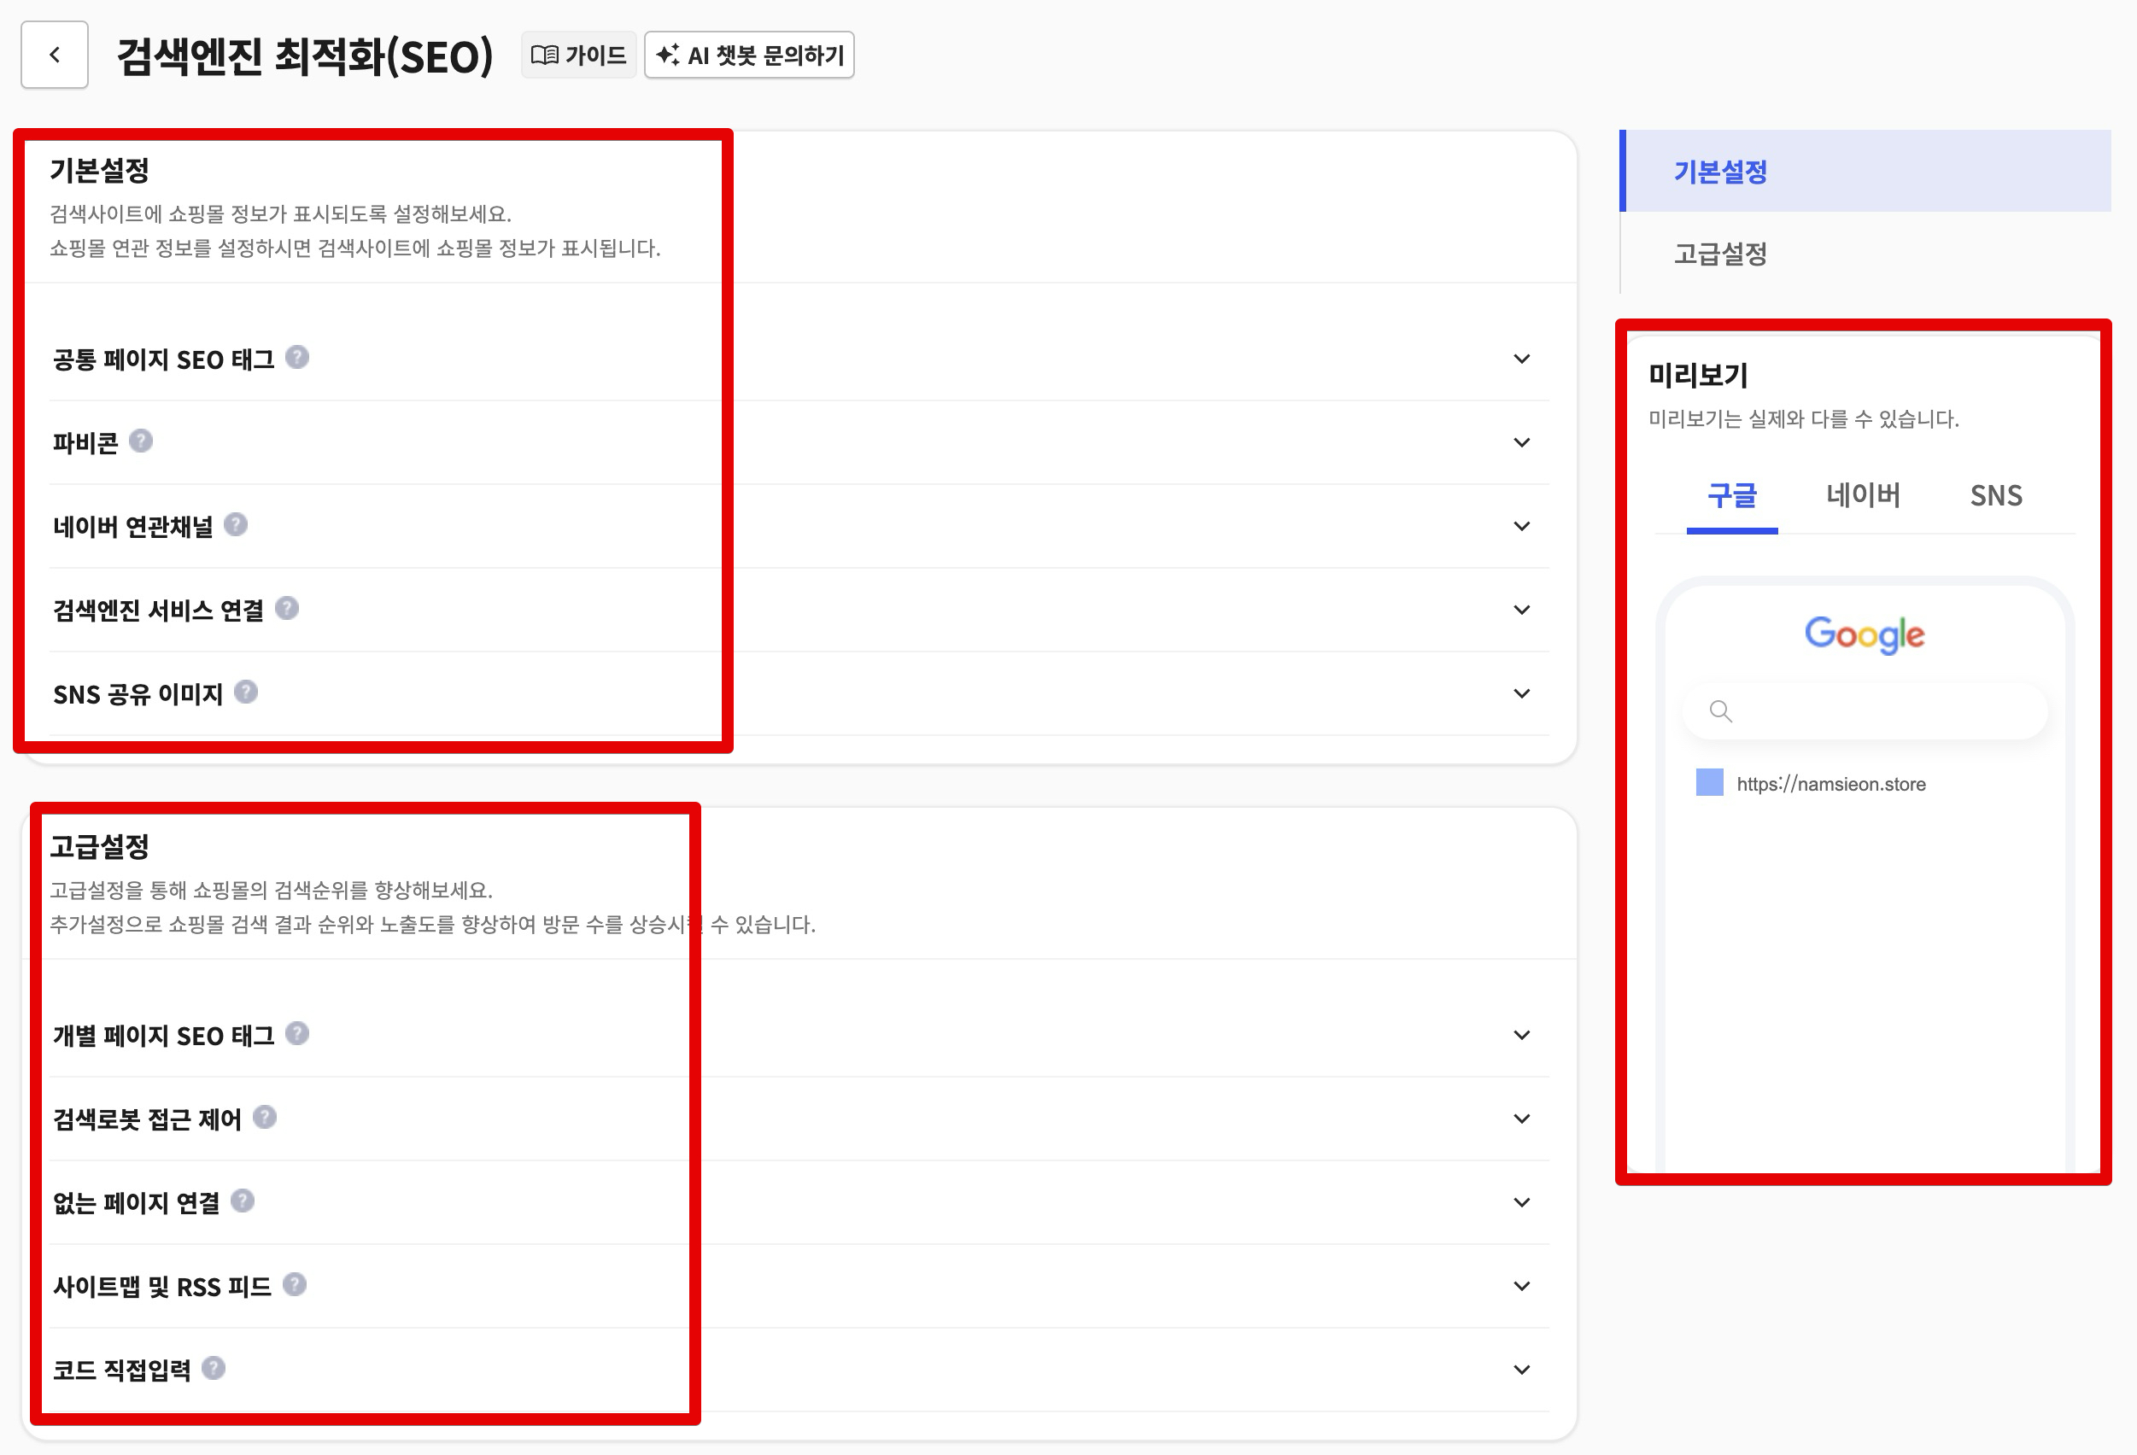Expand the 공통 페이지 SEO 태그 section chevron
The width and height of the screenshot is (2137, 1455).
tap(1521, 359)
